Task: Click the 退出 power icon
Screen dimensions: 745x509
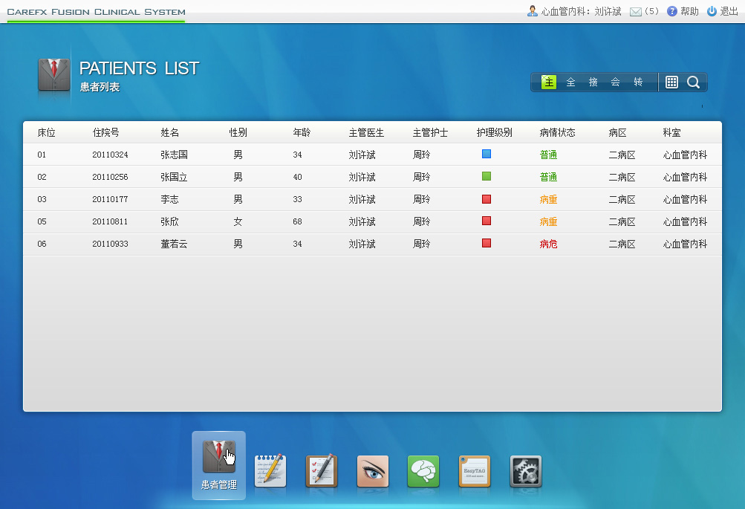Action: (712, 11)
